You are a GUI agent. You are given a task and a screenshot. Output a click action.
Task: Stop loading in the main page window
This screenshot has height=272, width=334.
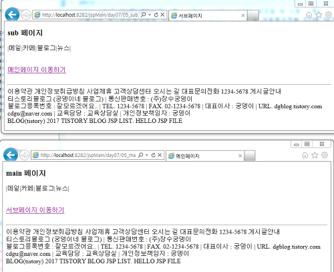160,155
